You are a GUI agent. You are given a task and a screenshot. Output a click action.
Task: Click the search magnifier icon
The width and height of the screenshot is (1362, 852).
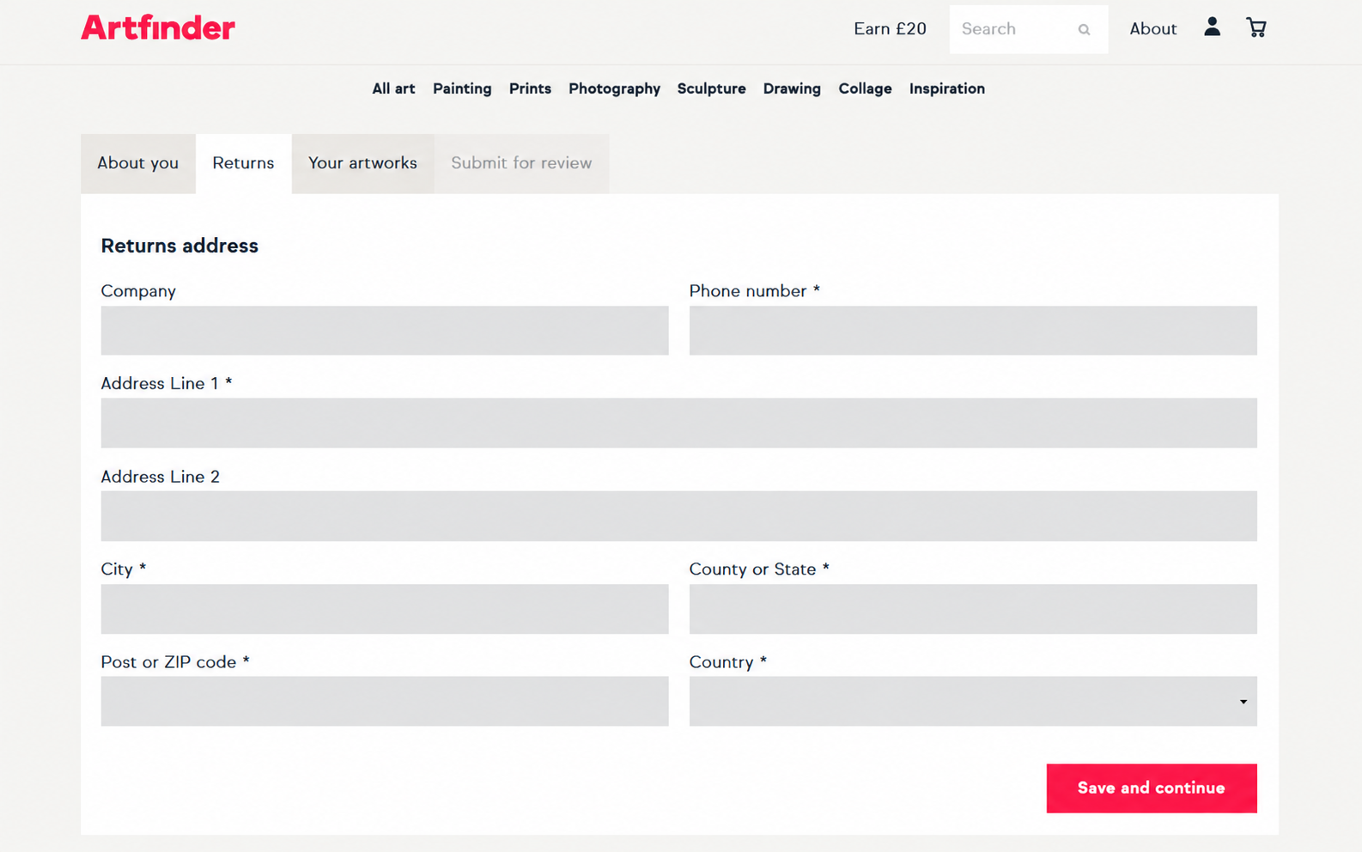click(x=1084, y=29)
